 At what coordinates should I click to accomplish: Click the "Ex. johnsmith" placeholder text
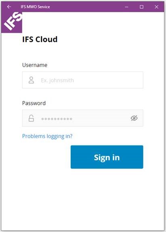(x=57, y=80)
